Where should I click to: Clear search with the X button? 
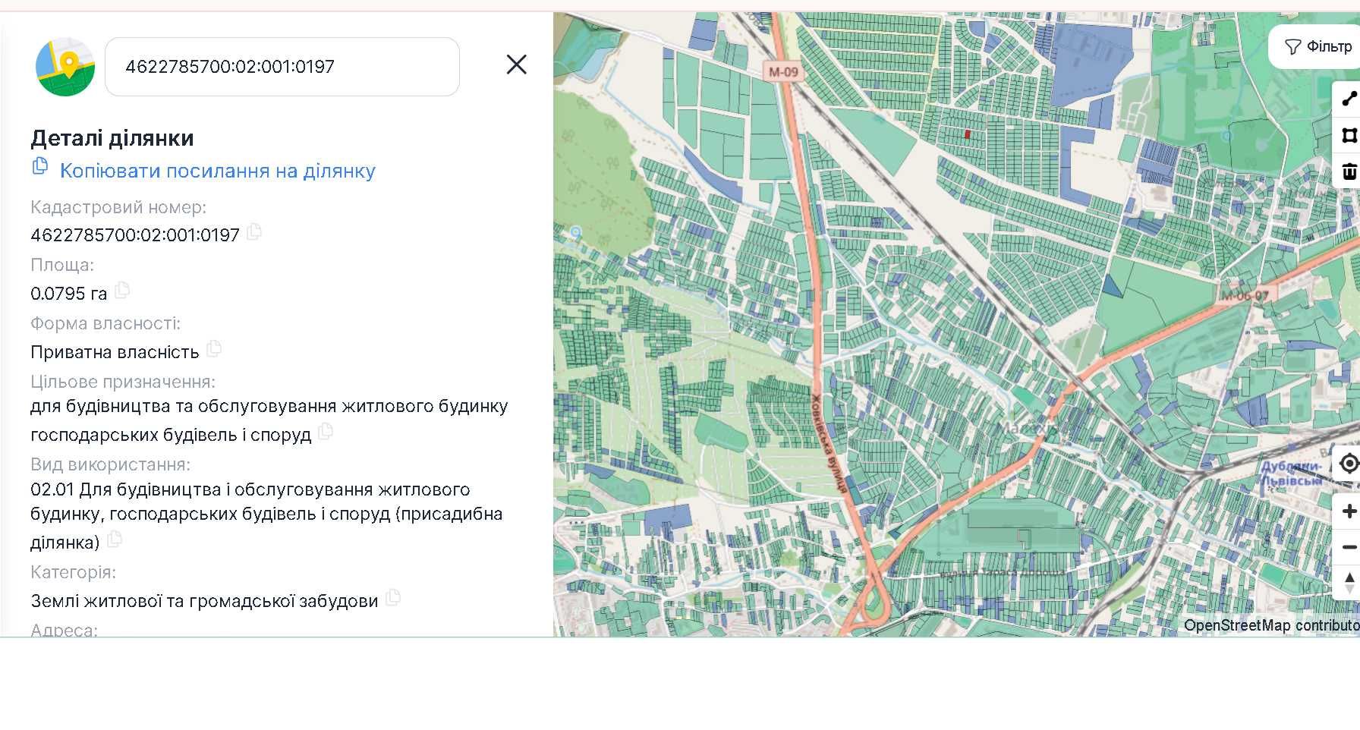tap(516, 65)
